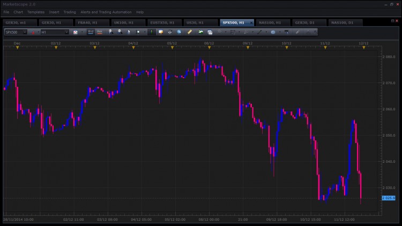The width and height of the screenshot is (402, 226).
Task: Expand the crosshair mode arrow dropdown
Action: [145, 32]
